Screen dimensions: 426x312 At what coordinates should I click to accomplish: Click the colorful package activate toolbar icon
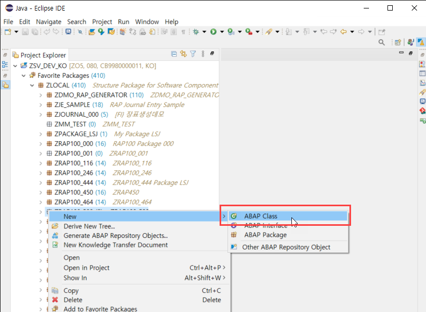tap(123, 32)
